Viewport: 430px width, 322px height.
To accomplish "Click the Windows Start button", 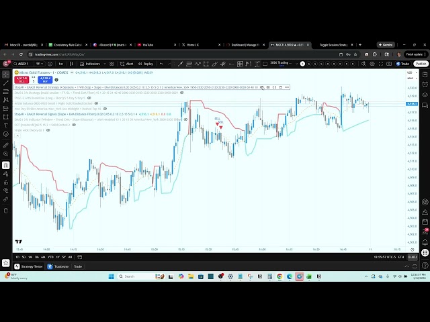I will pyautogui.click(x=111, y=276).
